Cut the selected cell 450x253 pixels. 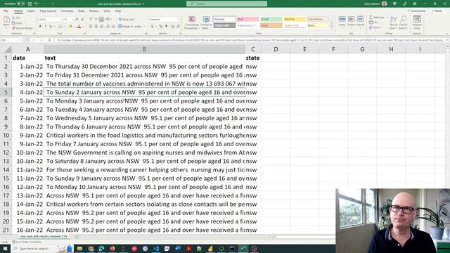coord(16,18)
